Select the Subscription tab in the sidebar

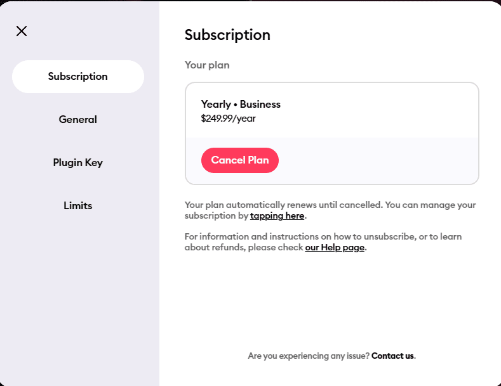pyautogui.click(x=78, y=77)
